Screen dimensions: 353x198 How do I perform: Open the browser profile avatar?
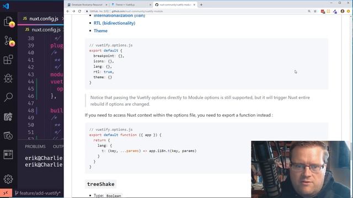(x=343, y=11)
